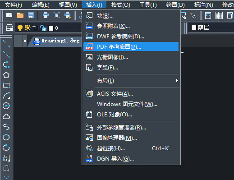Toggle the layer on/off lightbulb
The image size is (234, 180).
[20, 28]
